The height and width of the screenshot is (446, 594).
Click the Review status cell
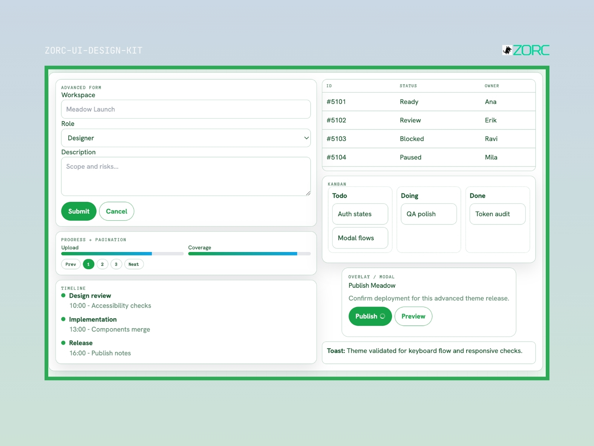(410, 120)
